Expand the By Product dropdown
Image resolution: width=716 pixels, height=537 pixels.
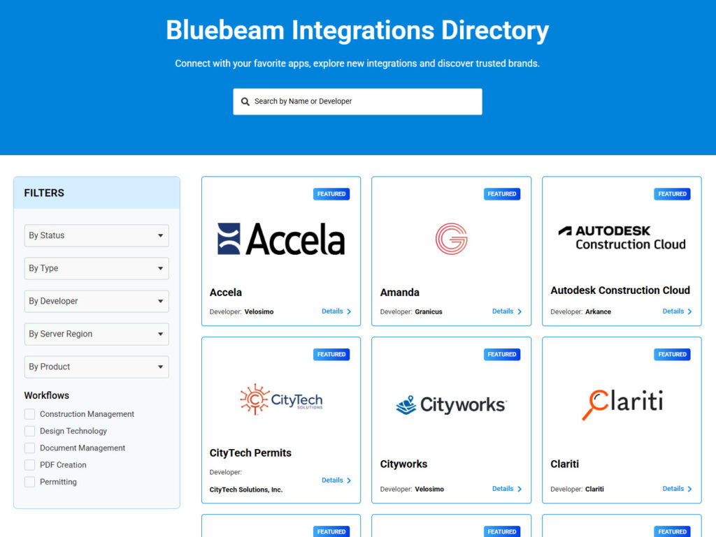point(96,367)
